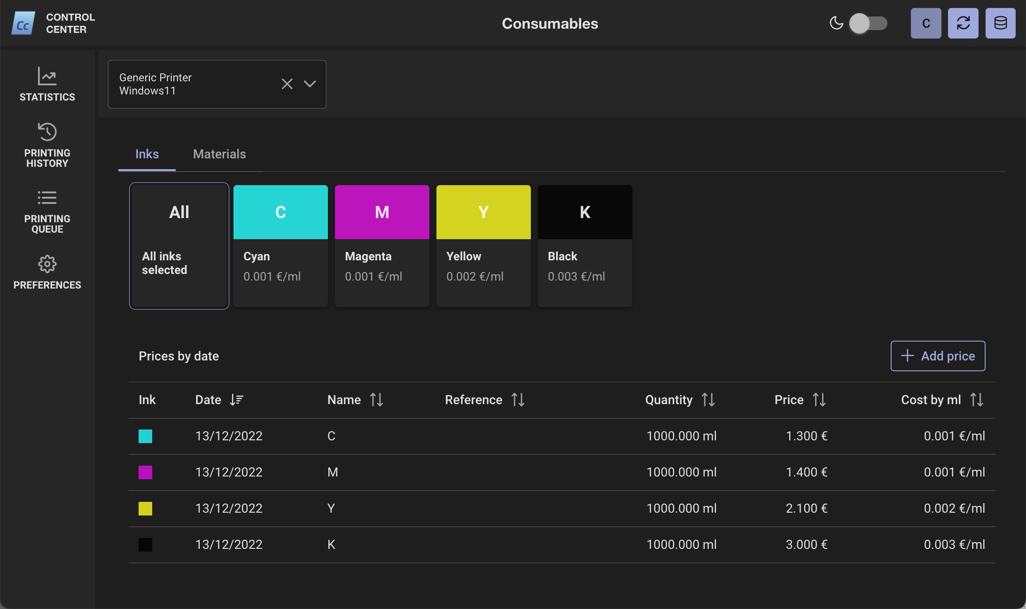
Task: Click the 'C' user avatar button
Action: tap(925, 23)
